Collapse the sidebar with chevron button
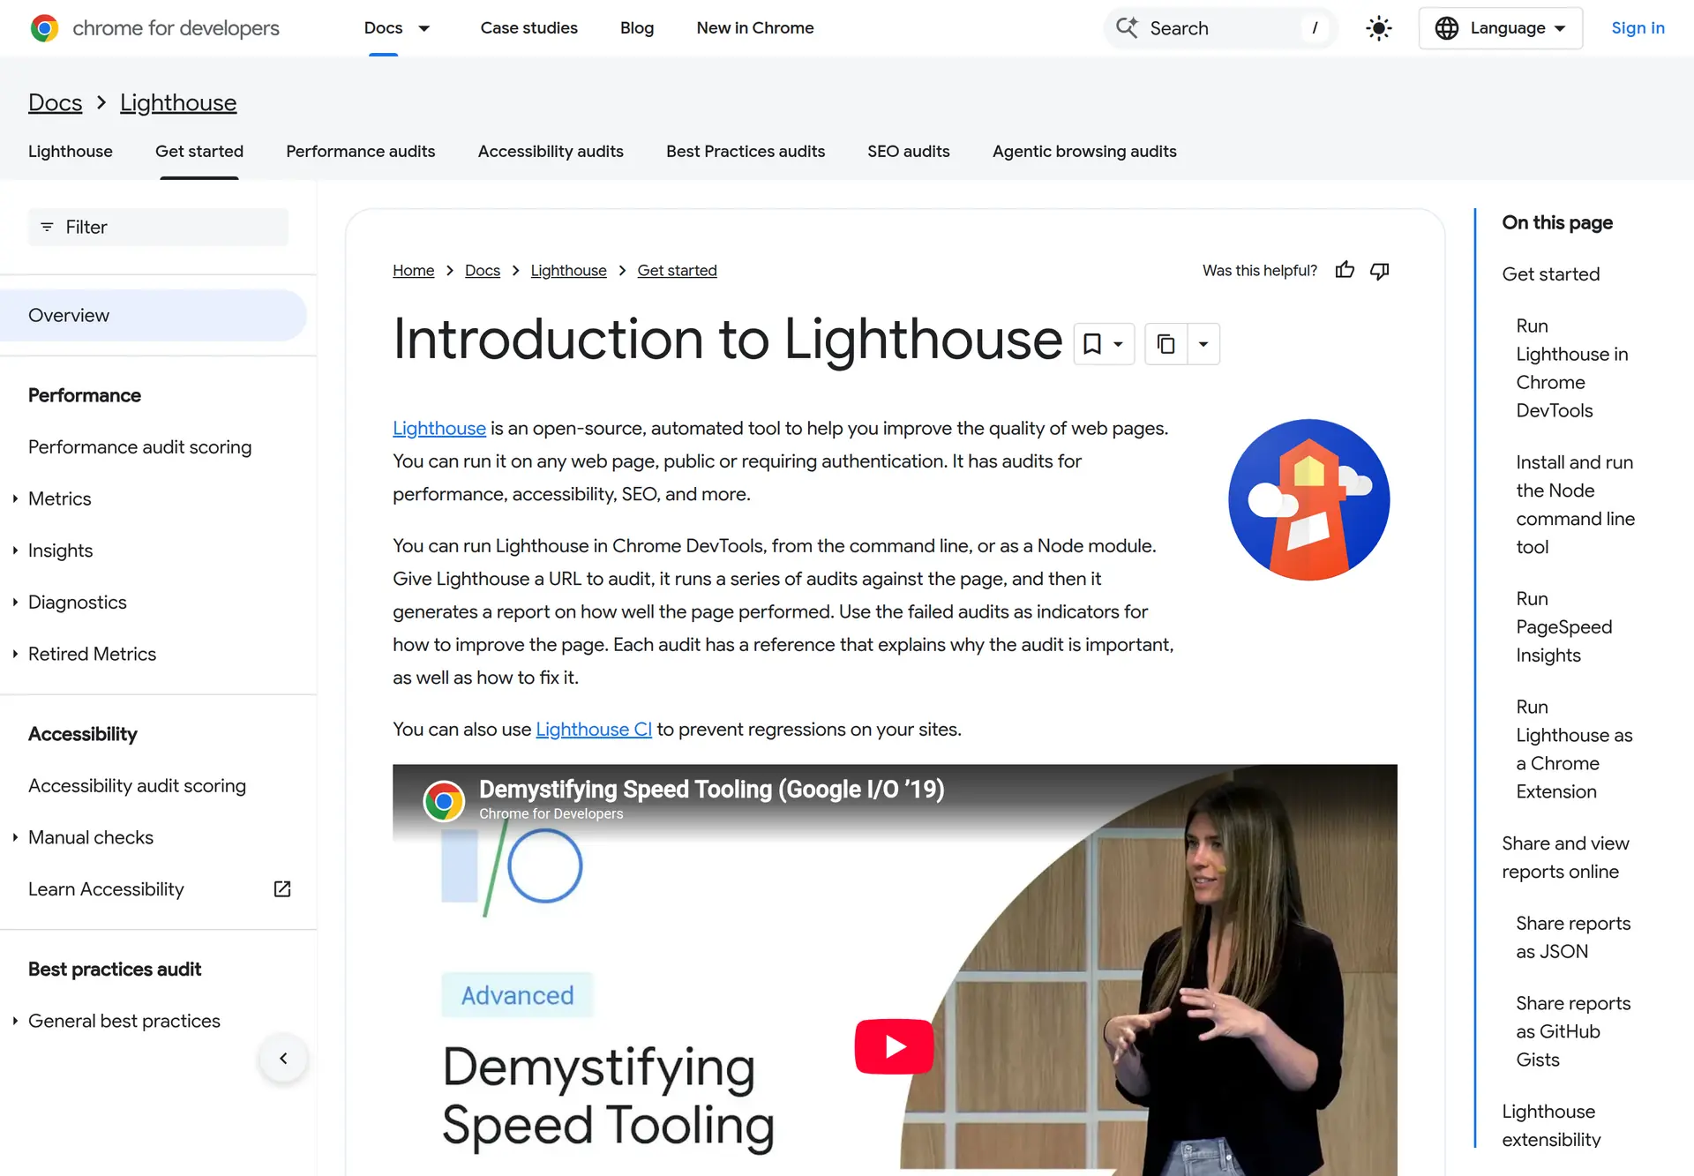Viewport: 1694px width, 1176px height. 283,1059
